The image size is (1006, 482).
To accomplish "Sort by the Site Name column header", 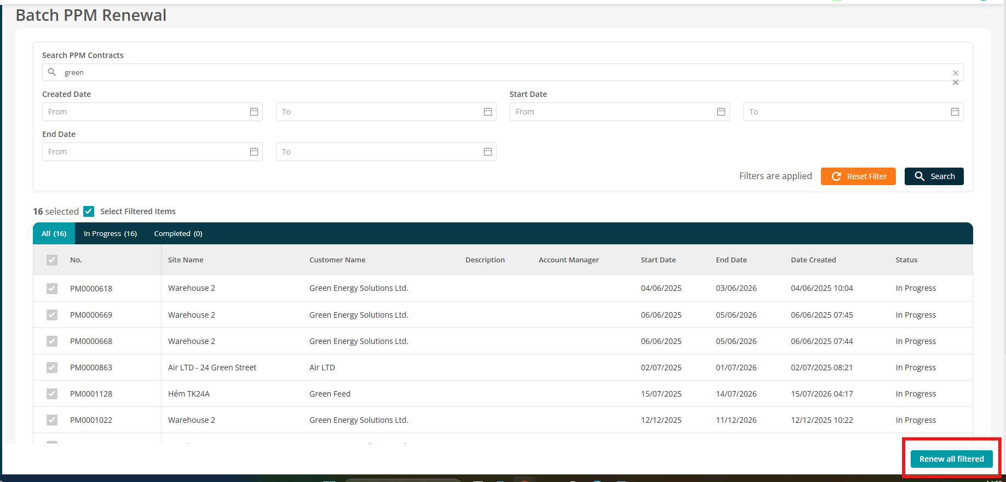I will [186, 260].
